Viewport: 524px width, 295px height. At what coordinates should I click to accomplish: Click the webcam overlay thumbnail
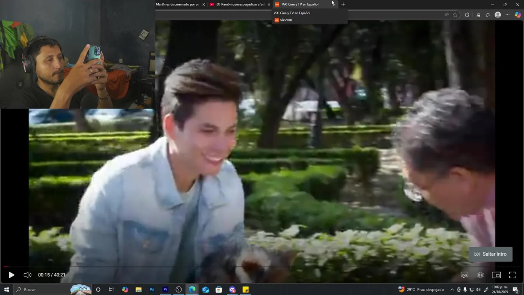(x=77, y=54)
